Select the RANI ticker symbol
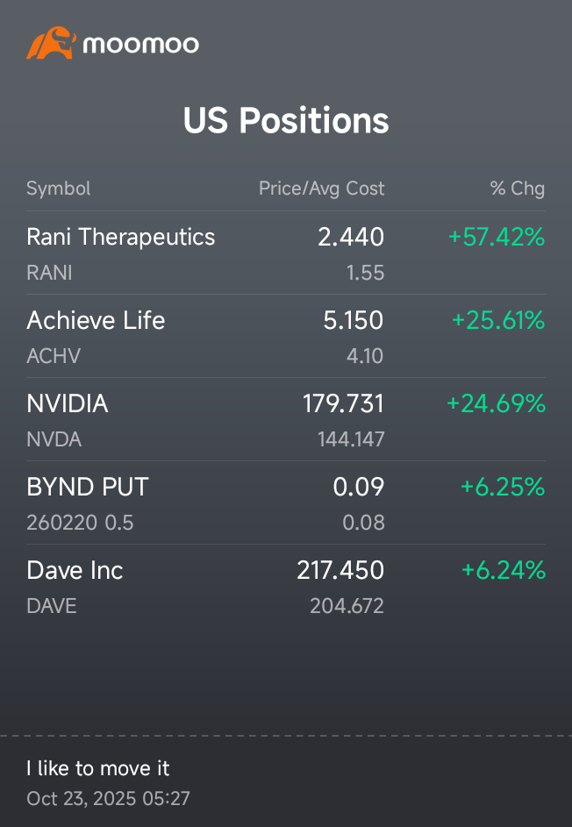572x827 pixels. [x=49, y=273]
